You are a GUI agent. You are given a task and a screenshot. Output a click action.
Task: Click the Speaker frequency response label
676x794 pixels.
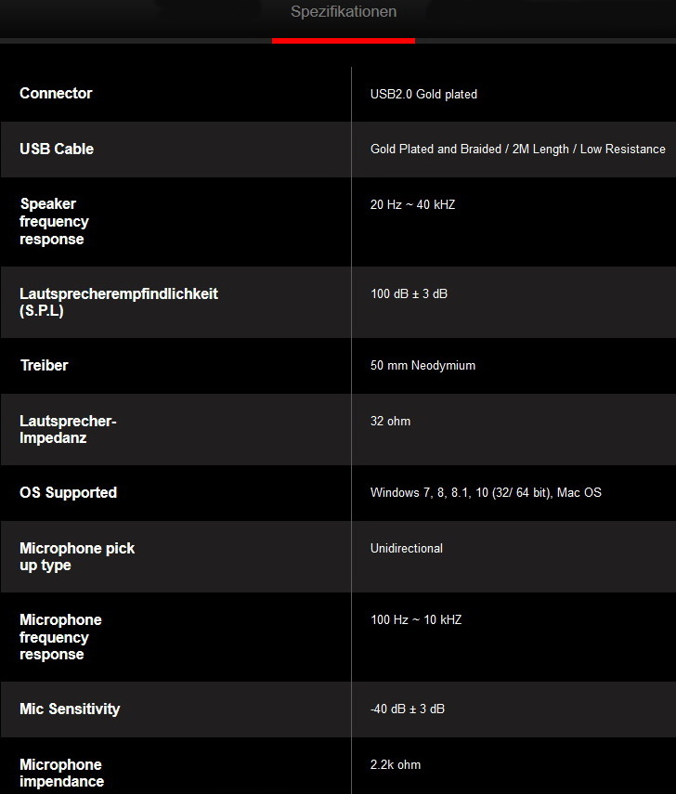coord(54,221)
